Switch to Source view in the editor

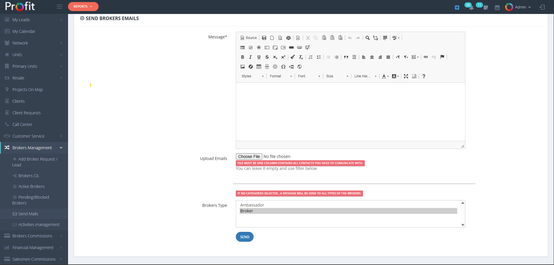click(x=248, y=38)
